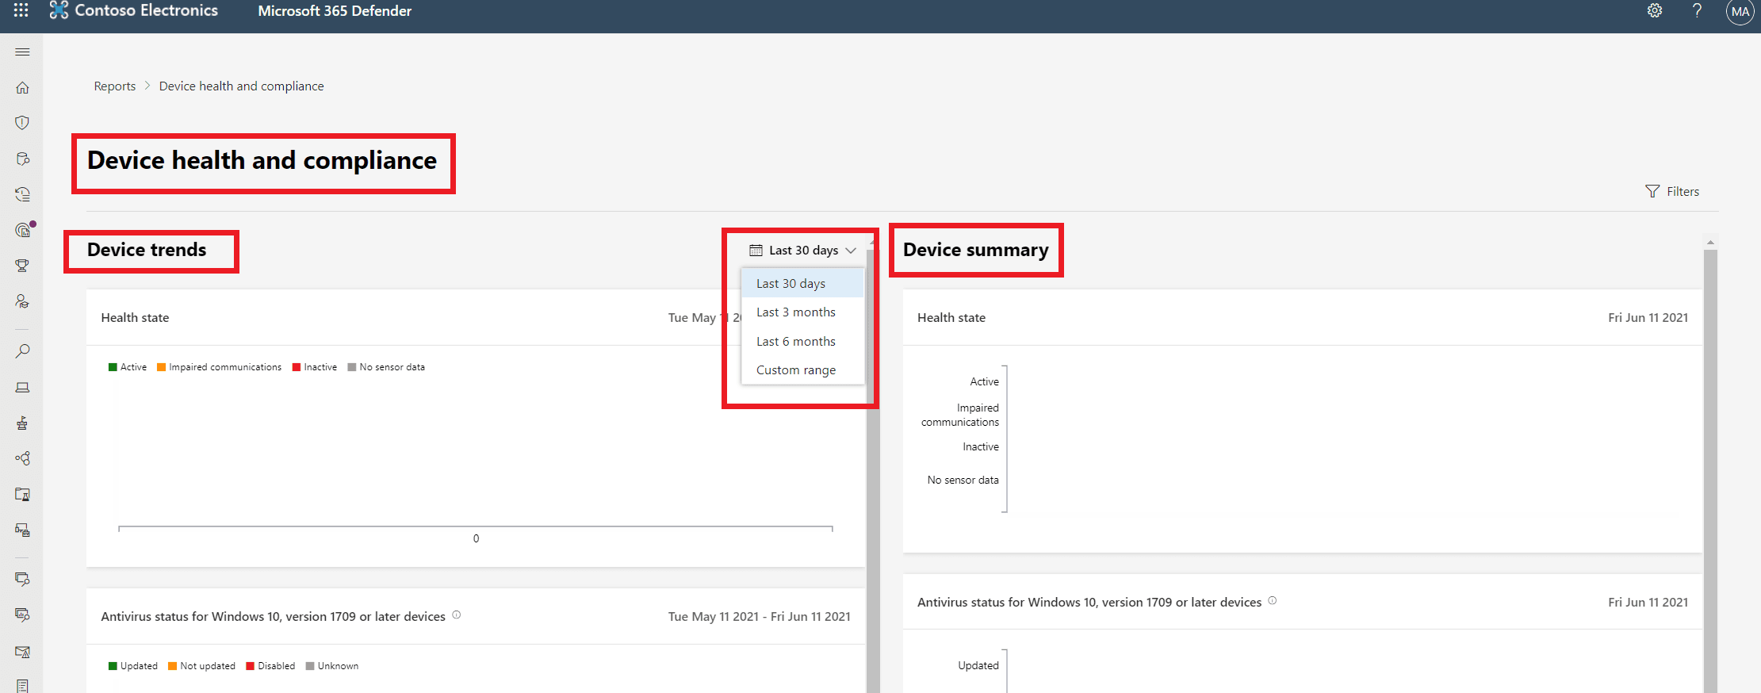Open the Filters panel
The image size is (1761, 693).
point(1672,191)
